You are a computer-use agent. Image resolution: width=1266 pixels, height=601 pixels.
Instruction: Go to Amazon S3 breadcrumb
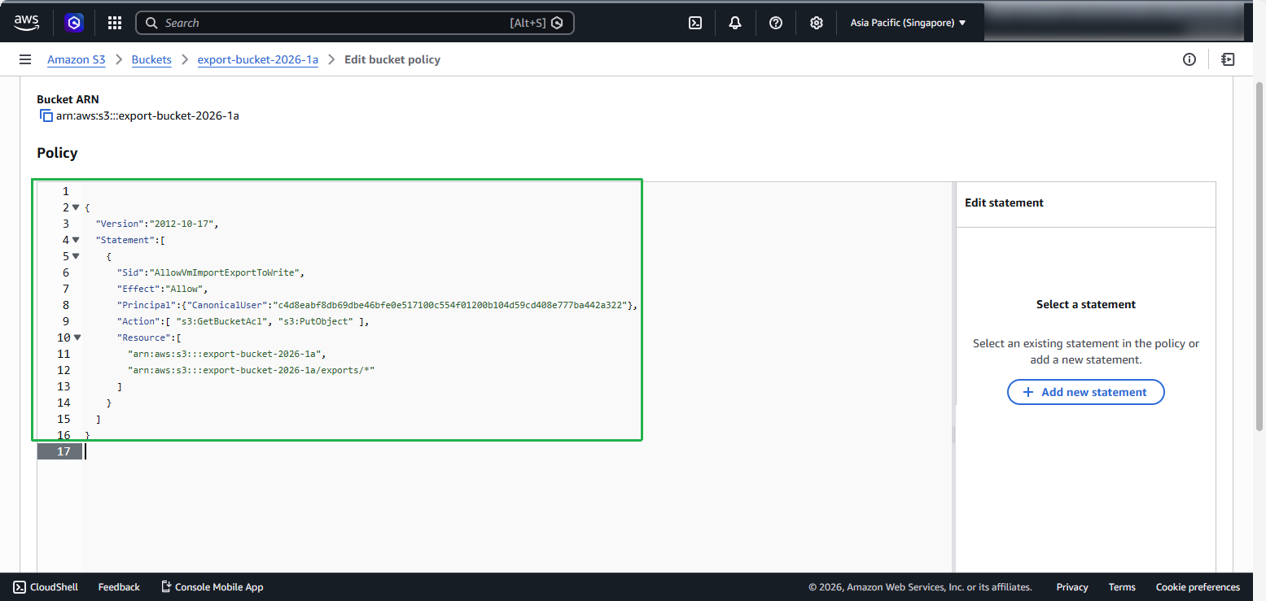(77, 59)
